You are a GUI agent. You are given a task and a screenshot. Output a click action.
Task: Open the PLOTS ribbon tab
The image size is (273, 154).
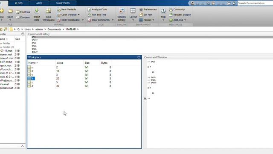pyautogui.click(x=19, y=3)
